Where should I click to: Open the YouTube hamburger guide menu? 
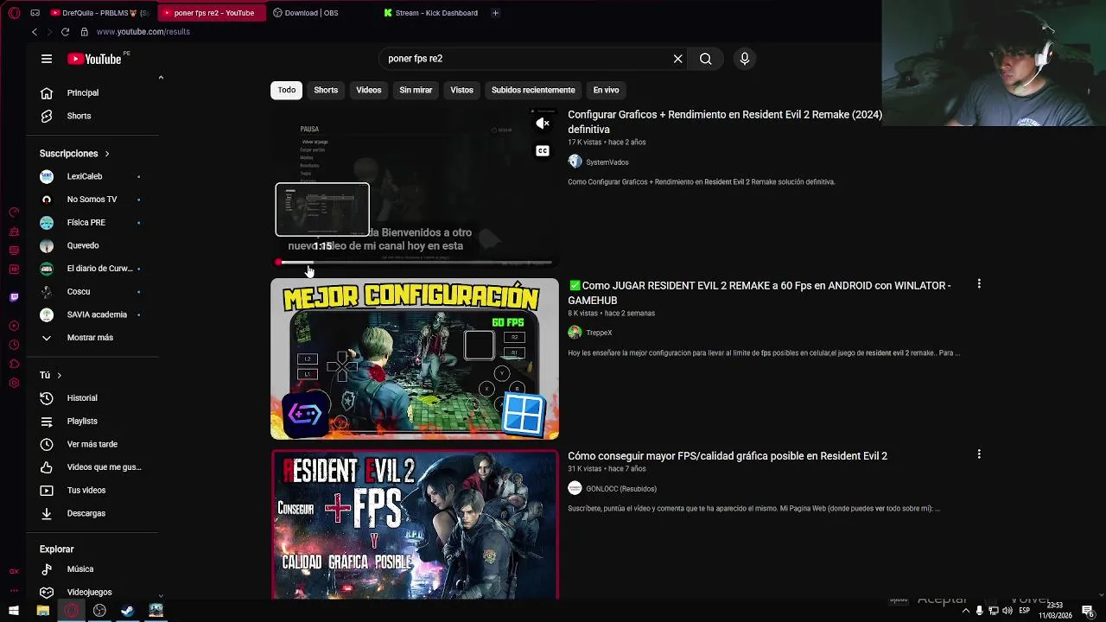47,59
